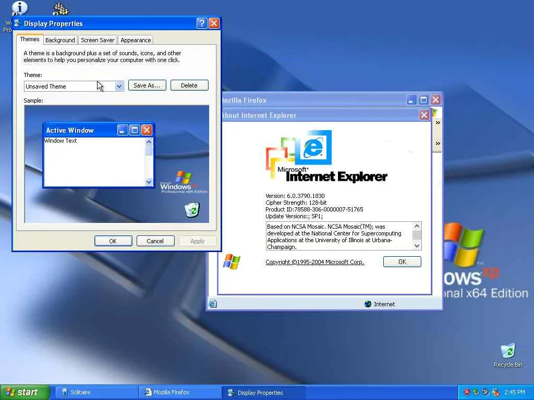Click the Windows flag on the Start button
The height and width of the screenshot is (400, 534).
[10, 392]
